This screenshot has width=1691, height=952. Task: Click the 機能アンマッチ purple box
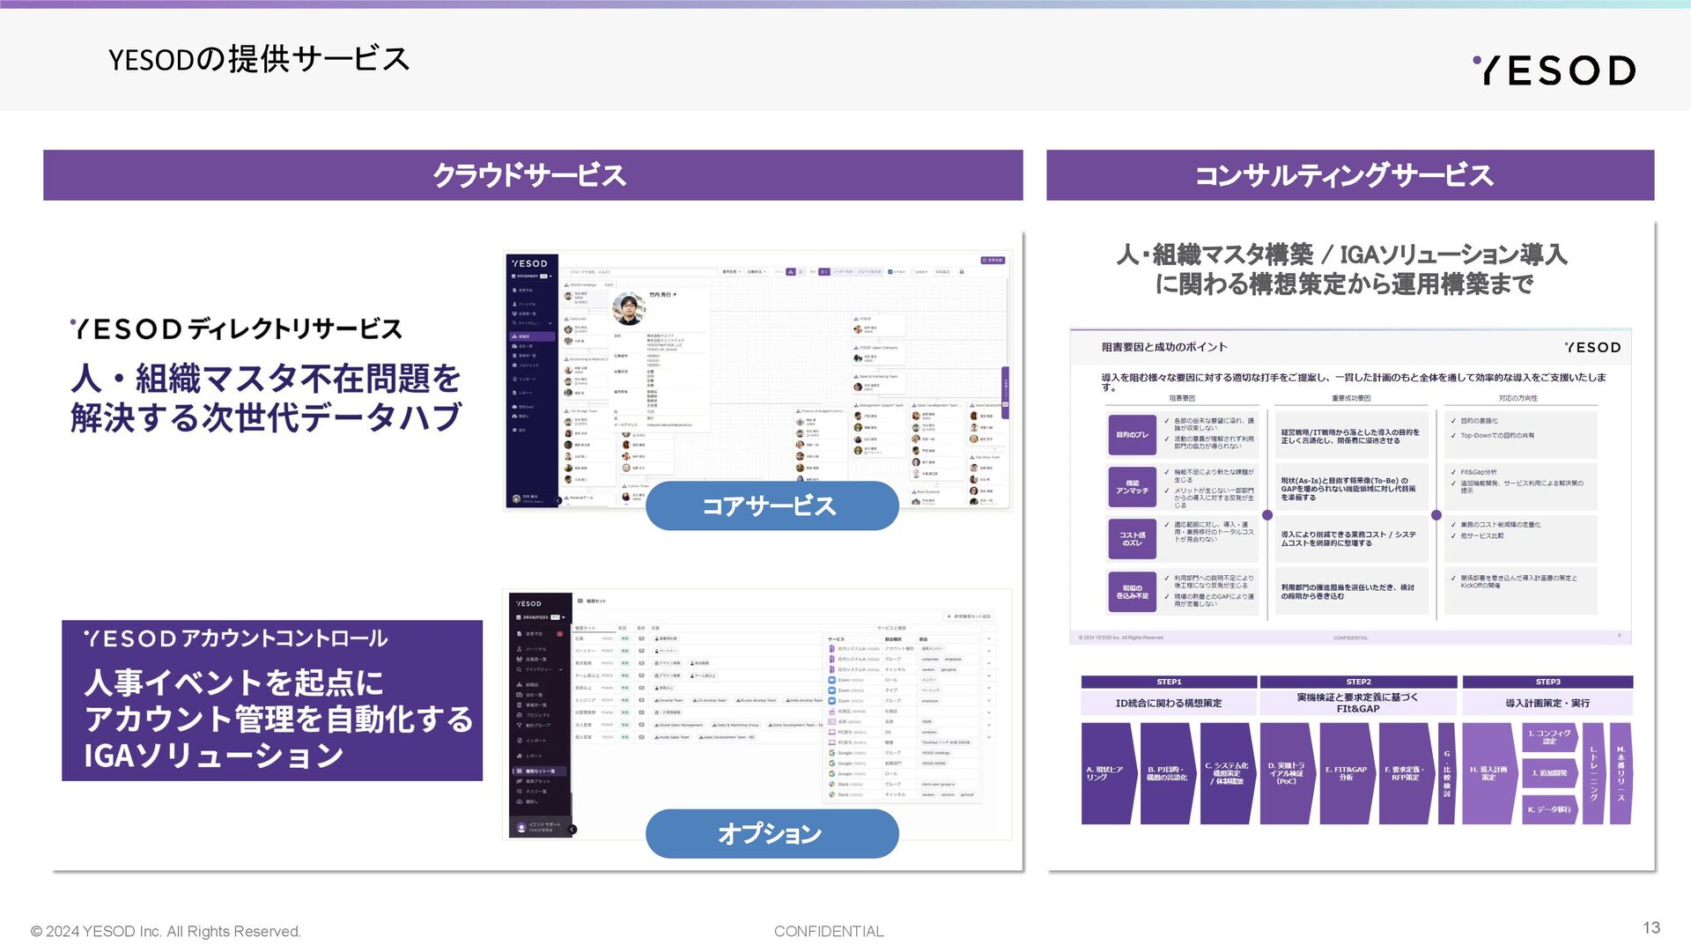click(1132, 487)
